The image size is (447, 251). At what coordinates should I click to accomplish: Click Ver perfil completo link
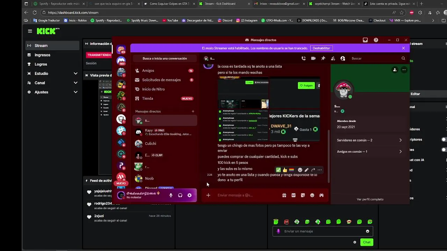(x=370, y=199)
